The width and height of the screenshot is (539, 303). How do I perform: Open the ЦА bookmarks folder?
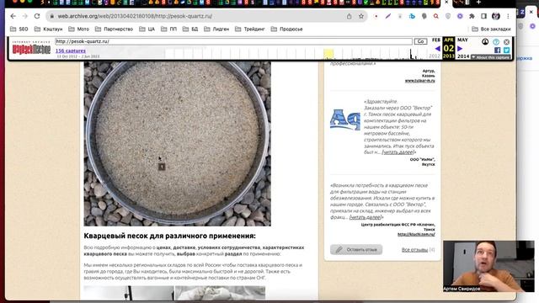click(x=147, y=29)
